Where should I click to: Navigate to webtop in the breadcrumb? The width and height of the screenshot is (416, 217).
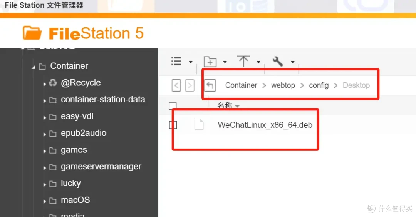pos(283,85)
